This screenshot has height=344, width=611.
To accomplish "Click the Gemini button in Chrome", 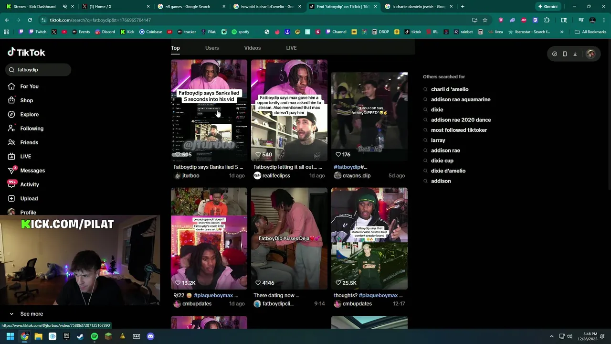I will pos(548,7).
